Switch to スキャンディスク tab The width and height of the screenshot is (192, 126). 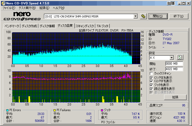pyautogui.click(x=85, y=26)
